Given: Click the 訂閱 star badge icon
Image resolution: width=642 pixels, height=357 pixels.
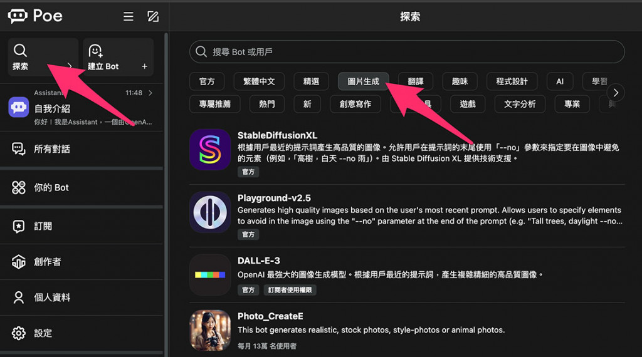Looking at the screenshot, I should (18, 226).
